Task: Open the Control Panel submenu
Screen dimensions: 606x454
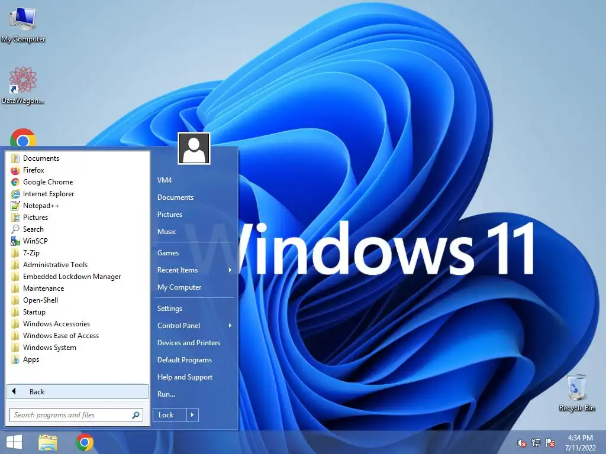Action: [x=194, y=326]
